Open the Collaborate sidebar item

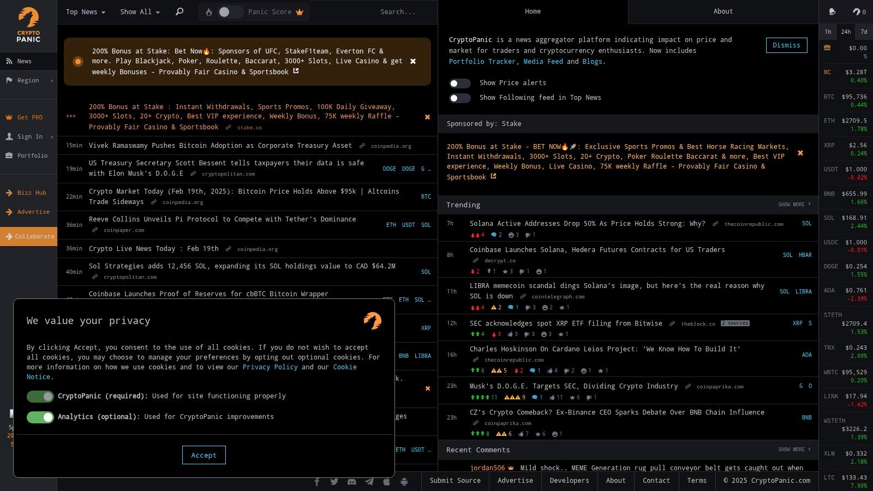(28, 236)
